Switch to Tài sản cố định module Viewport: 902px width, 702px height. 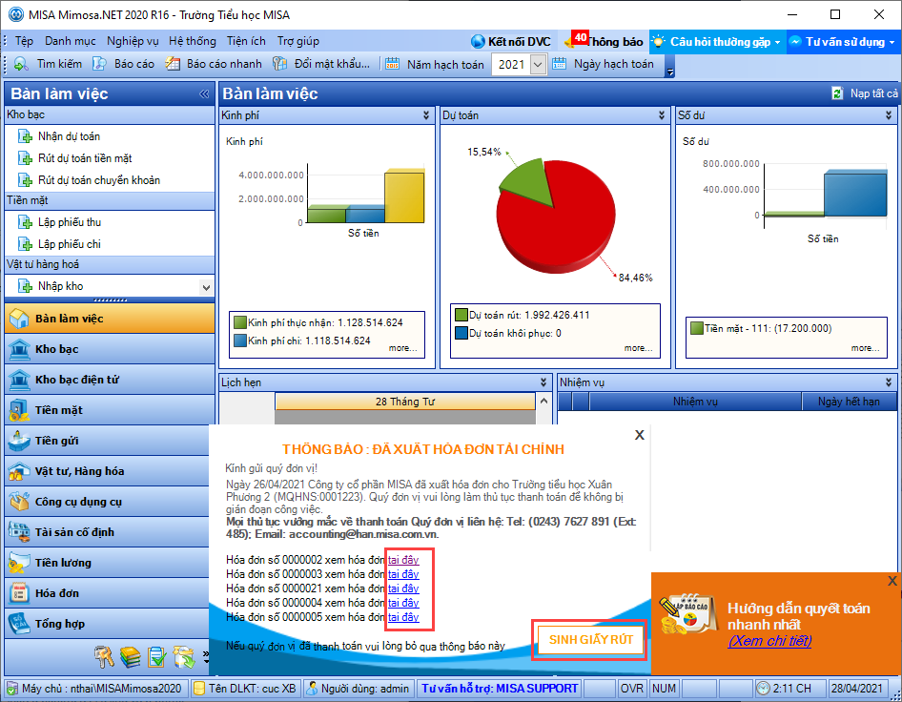coord(107,532)
